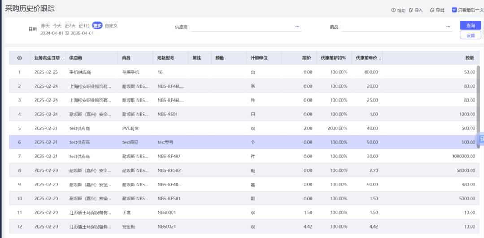Click the 导出 export icon
This screenshot has width=484, height=238.
coord(432,10)
